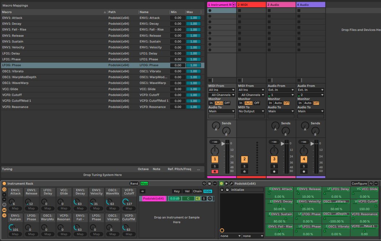Click the Hide button in chain list
Screen dimensions: 381x241
(x=208, y=192)
